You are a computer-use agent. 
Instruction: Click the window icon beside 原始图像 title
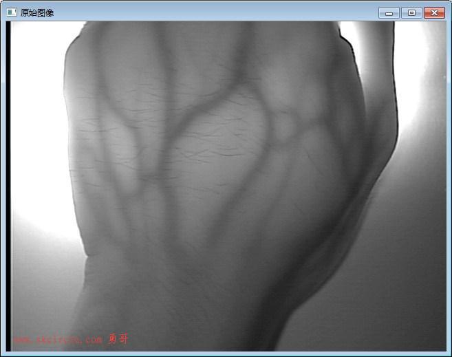click(12, 12)
